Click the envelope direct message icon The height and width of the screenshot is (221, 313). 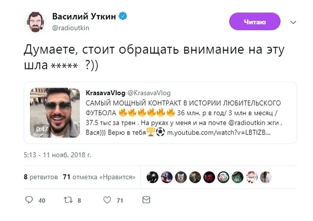pyautogui.click(x=146, y=200)
